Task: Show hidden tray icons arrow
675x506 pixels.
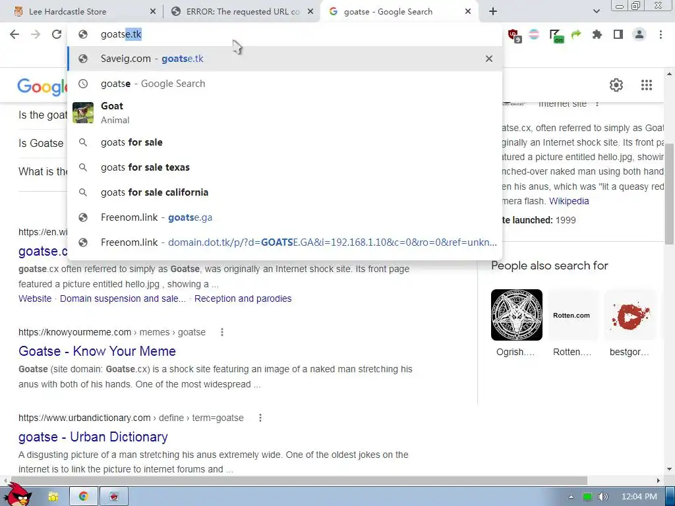Action: (x=572, y=497)
